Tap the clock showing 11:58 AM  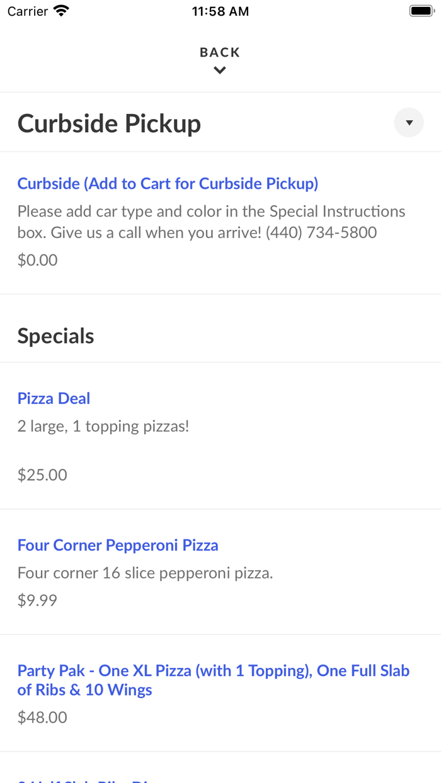(220, 11)
